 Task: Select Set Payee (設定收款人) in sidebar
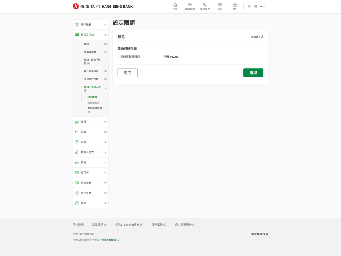coord(93,103)
